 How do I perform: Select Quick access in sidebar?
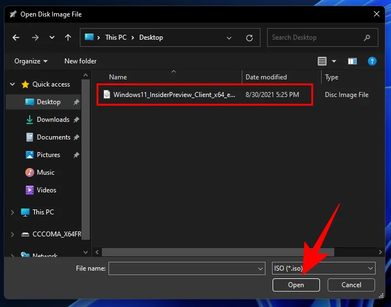tap(51, 84)
